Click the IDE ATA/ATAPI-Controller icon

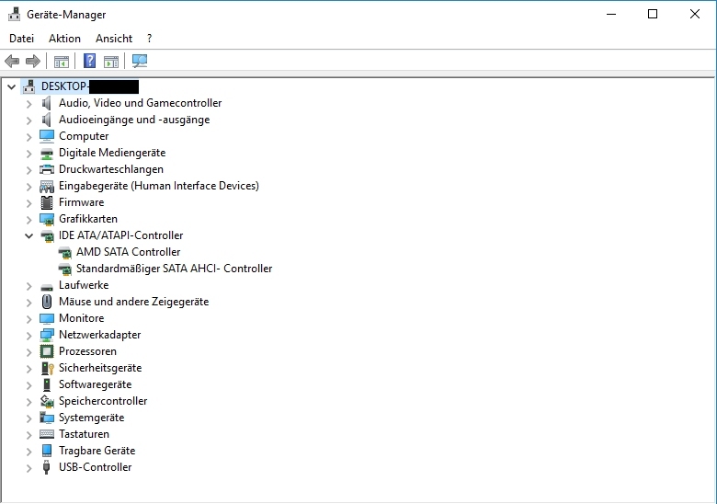[47, 235]
